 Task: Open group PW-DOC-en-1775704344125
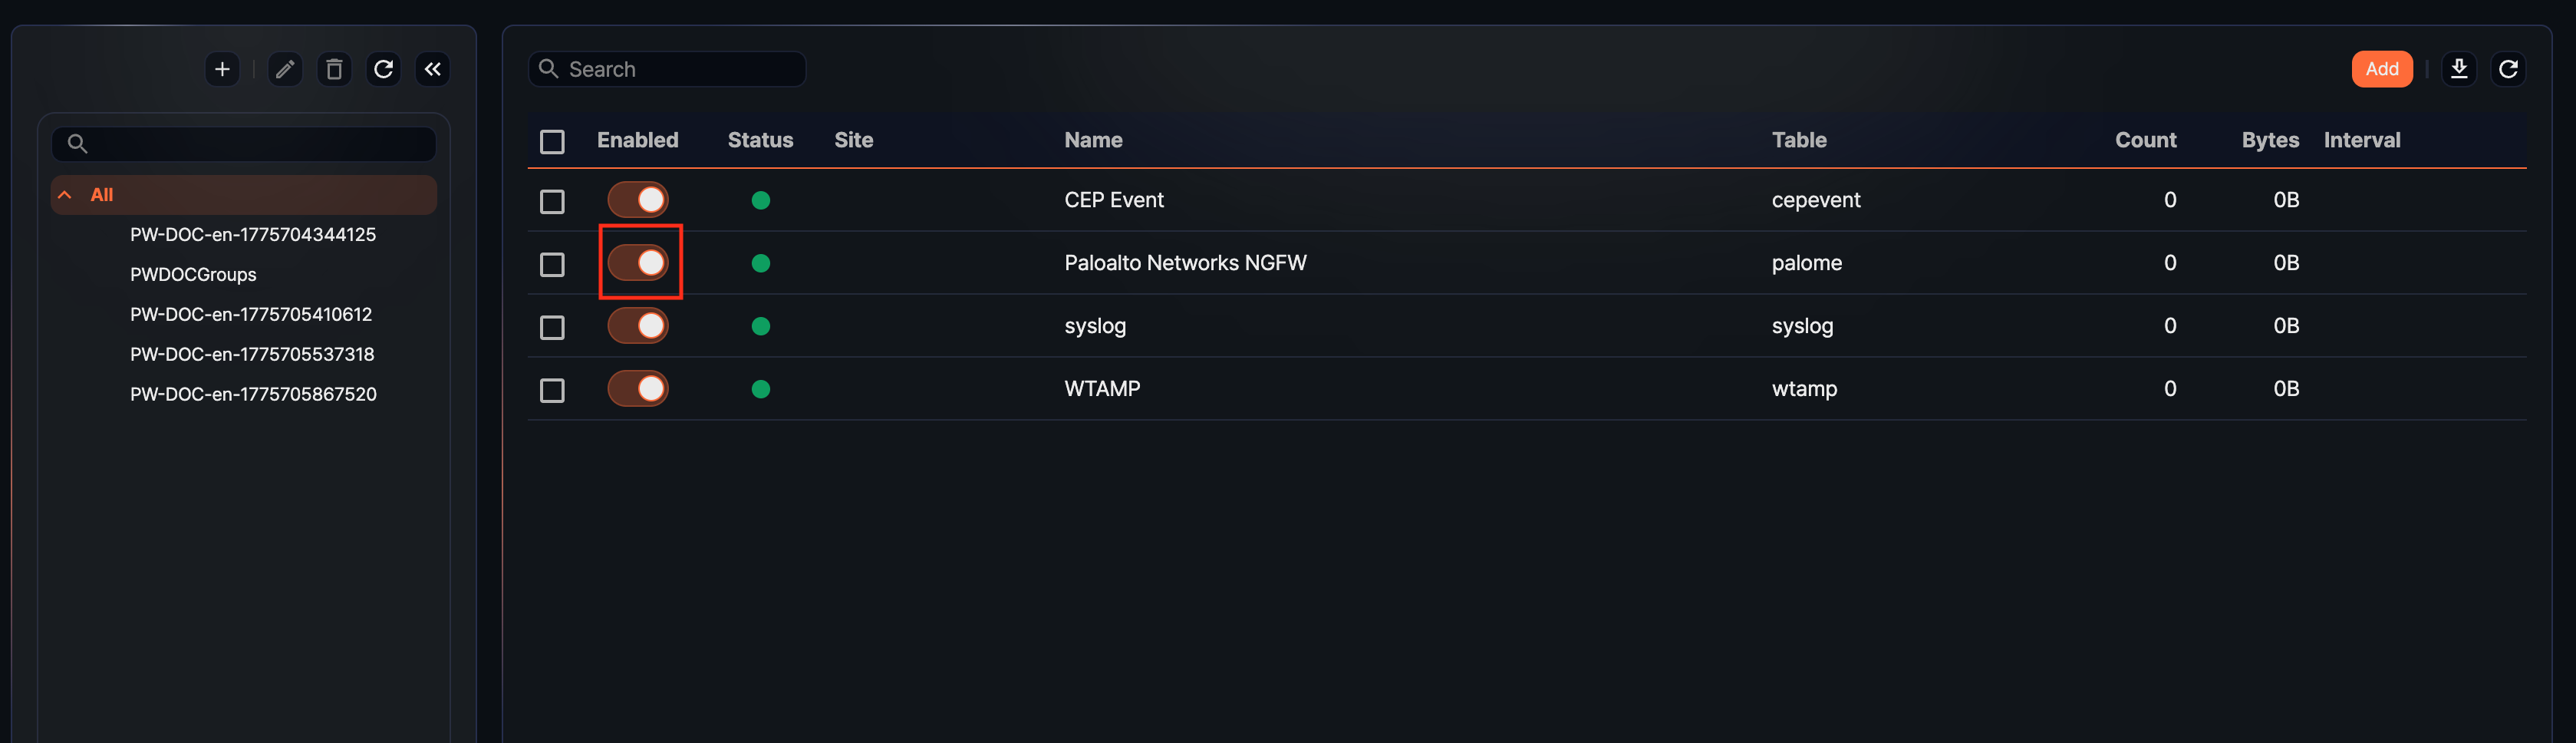coord(253,234)
